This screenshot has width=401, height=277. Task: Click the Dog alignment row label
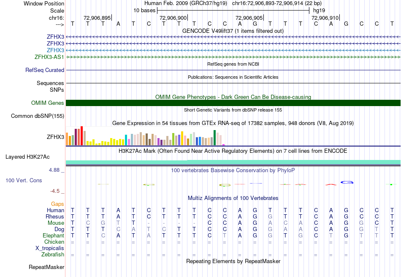click(x=59, y=229)
